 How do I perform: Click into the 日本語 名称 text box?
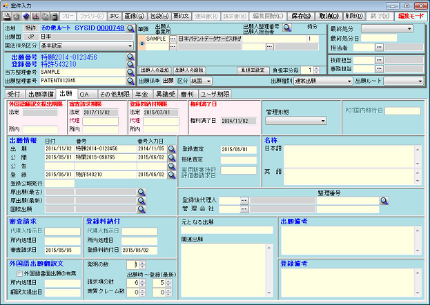349,157
